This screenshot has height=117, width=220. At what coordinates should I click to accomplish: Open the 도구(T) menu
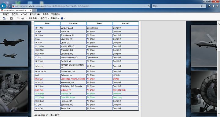click(45, 14)
